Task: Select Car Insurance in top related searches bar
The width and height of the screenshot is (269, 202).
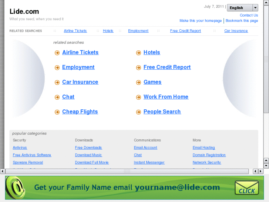Action: click(236, 31)
